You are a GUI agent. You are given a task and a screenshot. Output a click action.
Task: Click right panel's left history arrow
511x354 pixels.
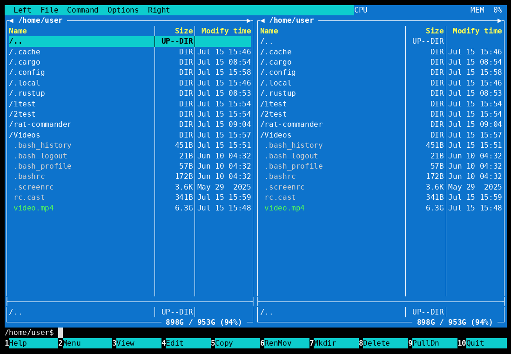[262, 20]
